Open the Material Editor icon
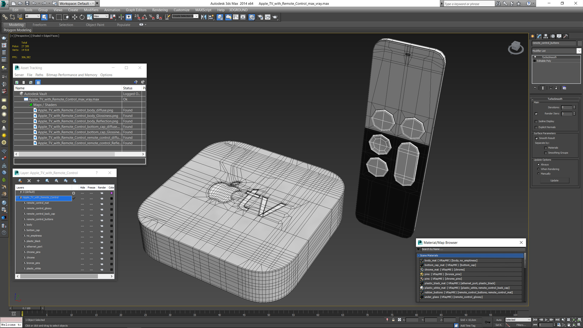 [x=252, y=17]
